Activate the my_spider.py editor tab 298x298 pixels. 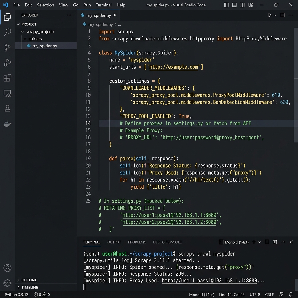(x=98, y=15)
